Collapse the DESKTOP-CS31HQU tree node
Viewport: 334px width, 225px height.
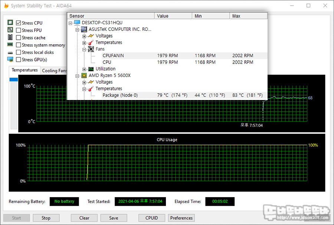click(x=71, y=23)
